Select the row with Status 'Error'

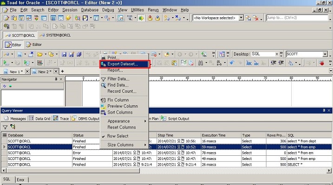pos(166,153)
